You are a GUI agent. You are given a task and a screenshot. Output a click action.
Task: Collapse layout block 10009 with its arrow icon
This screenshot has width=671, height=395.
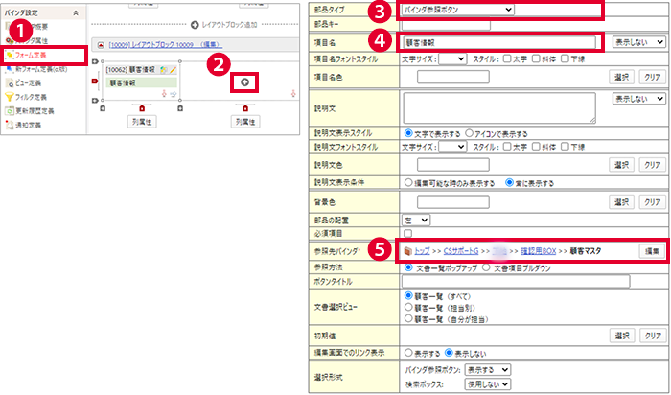[101, 44]
